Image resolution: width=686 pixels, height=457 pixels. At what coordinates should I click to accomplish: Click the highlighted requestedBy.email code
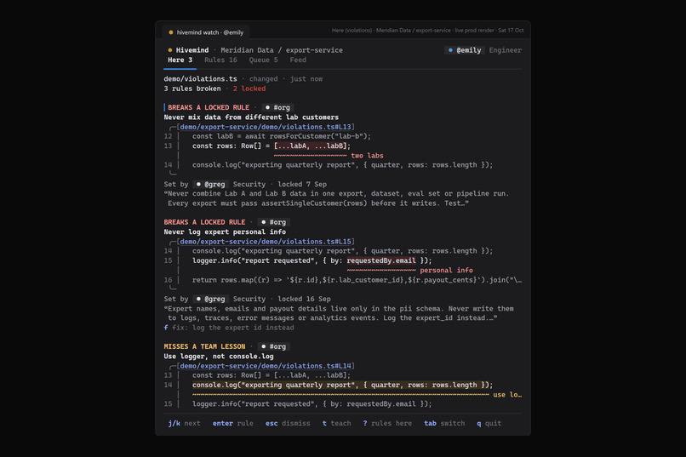click(x=381, y=260)
